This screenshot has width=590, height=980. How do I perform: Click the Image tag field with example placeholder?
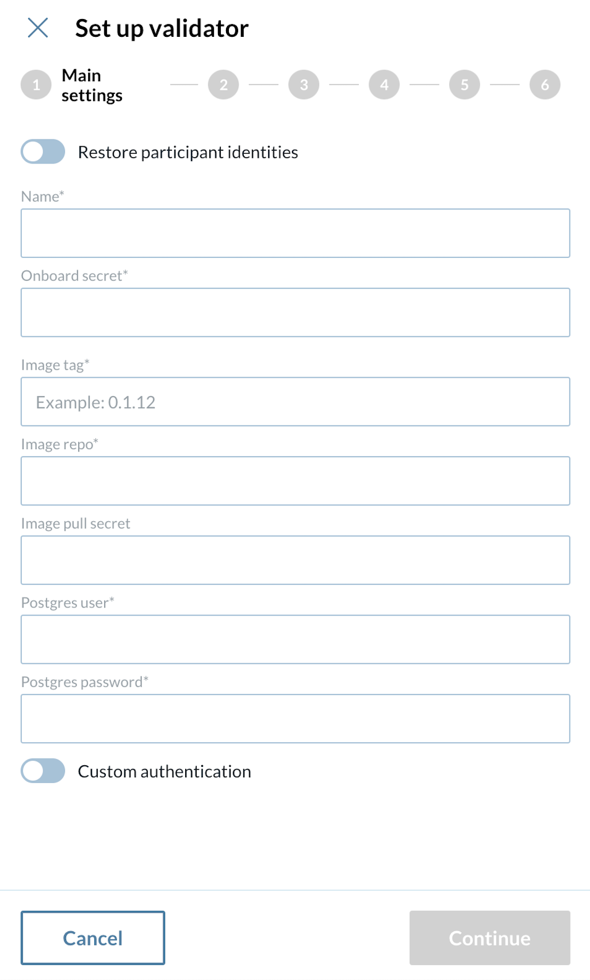[x=295, y=401]
